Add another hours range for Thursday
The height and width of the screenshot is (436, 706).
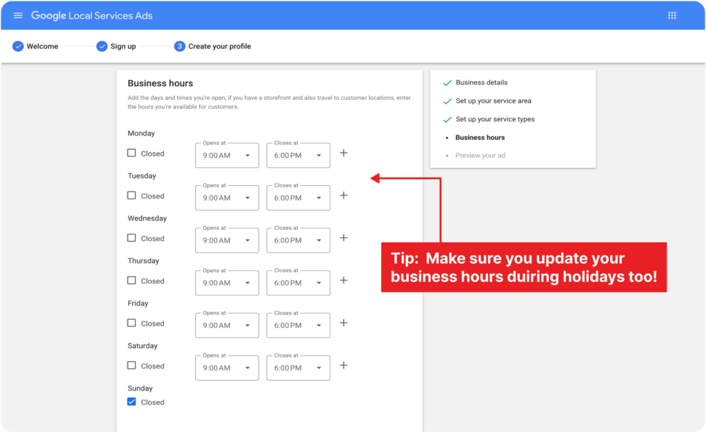(x=343, y=280)
